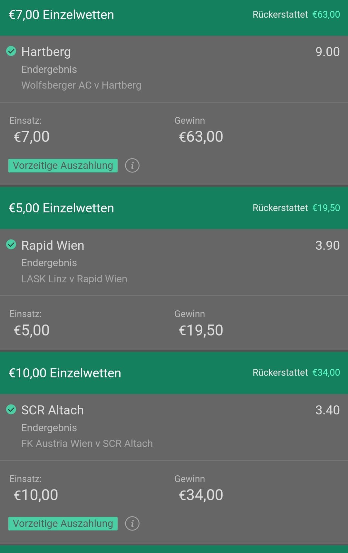Click the green checkmark next to Hartberg
348x553 pixels.
point(11,51)
